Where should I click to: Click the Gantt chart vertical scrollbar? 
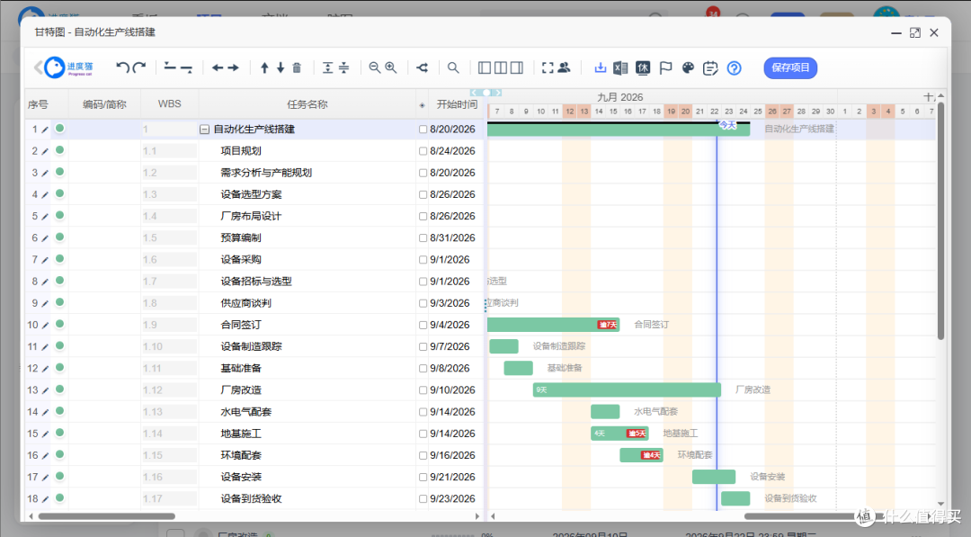[x=940, y=220]
